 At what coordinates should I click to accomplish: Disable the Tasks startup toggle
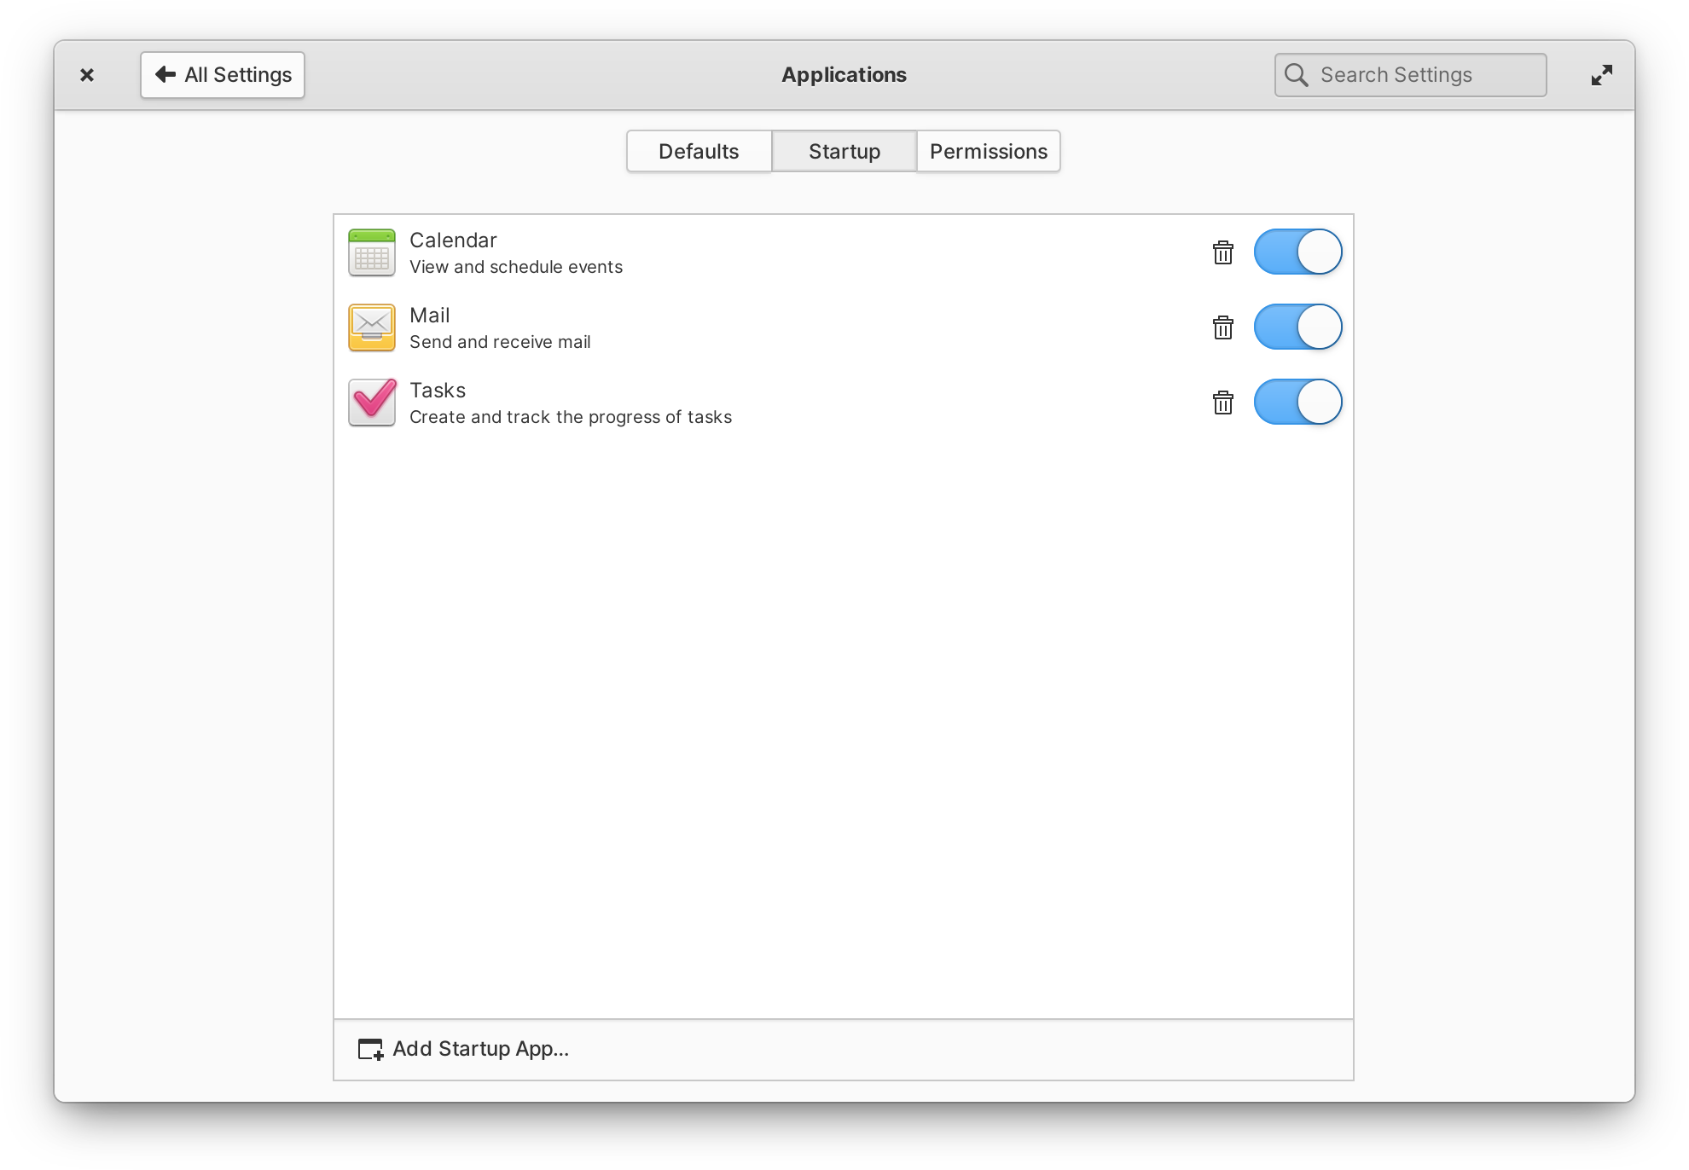1297,402
